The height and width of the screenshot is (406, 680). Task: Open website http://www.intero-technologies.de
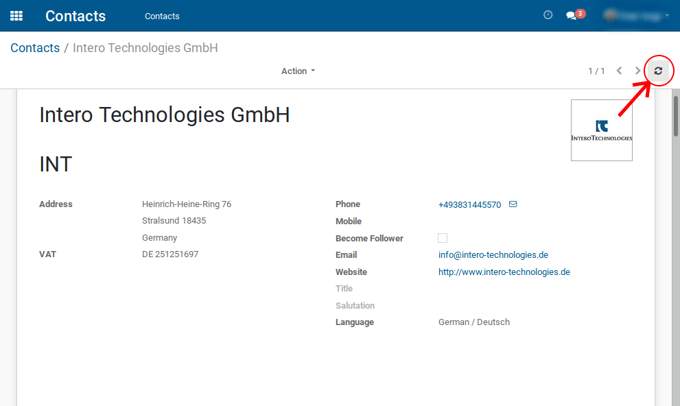pyautogui.click(x=504, y=272)
